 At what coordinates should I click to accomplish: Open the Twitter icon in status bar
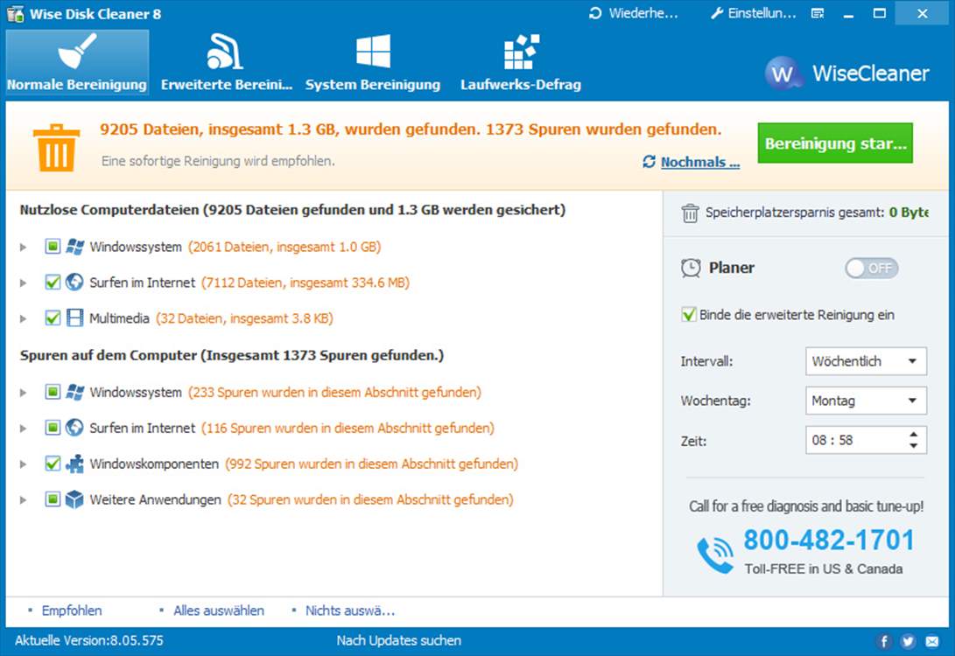coord(908,641)
